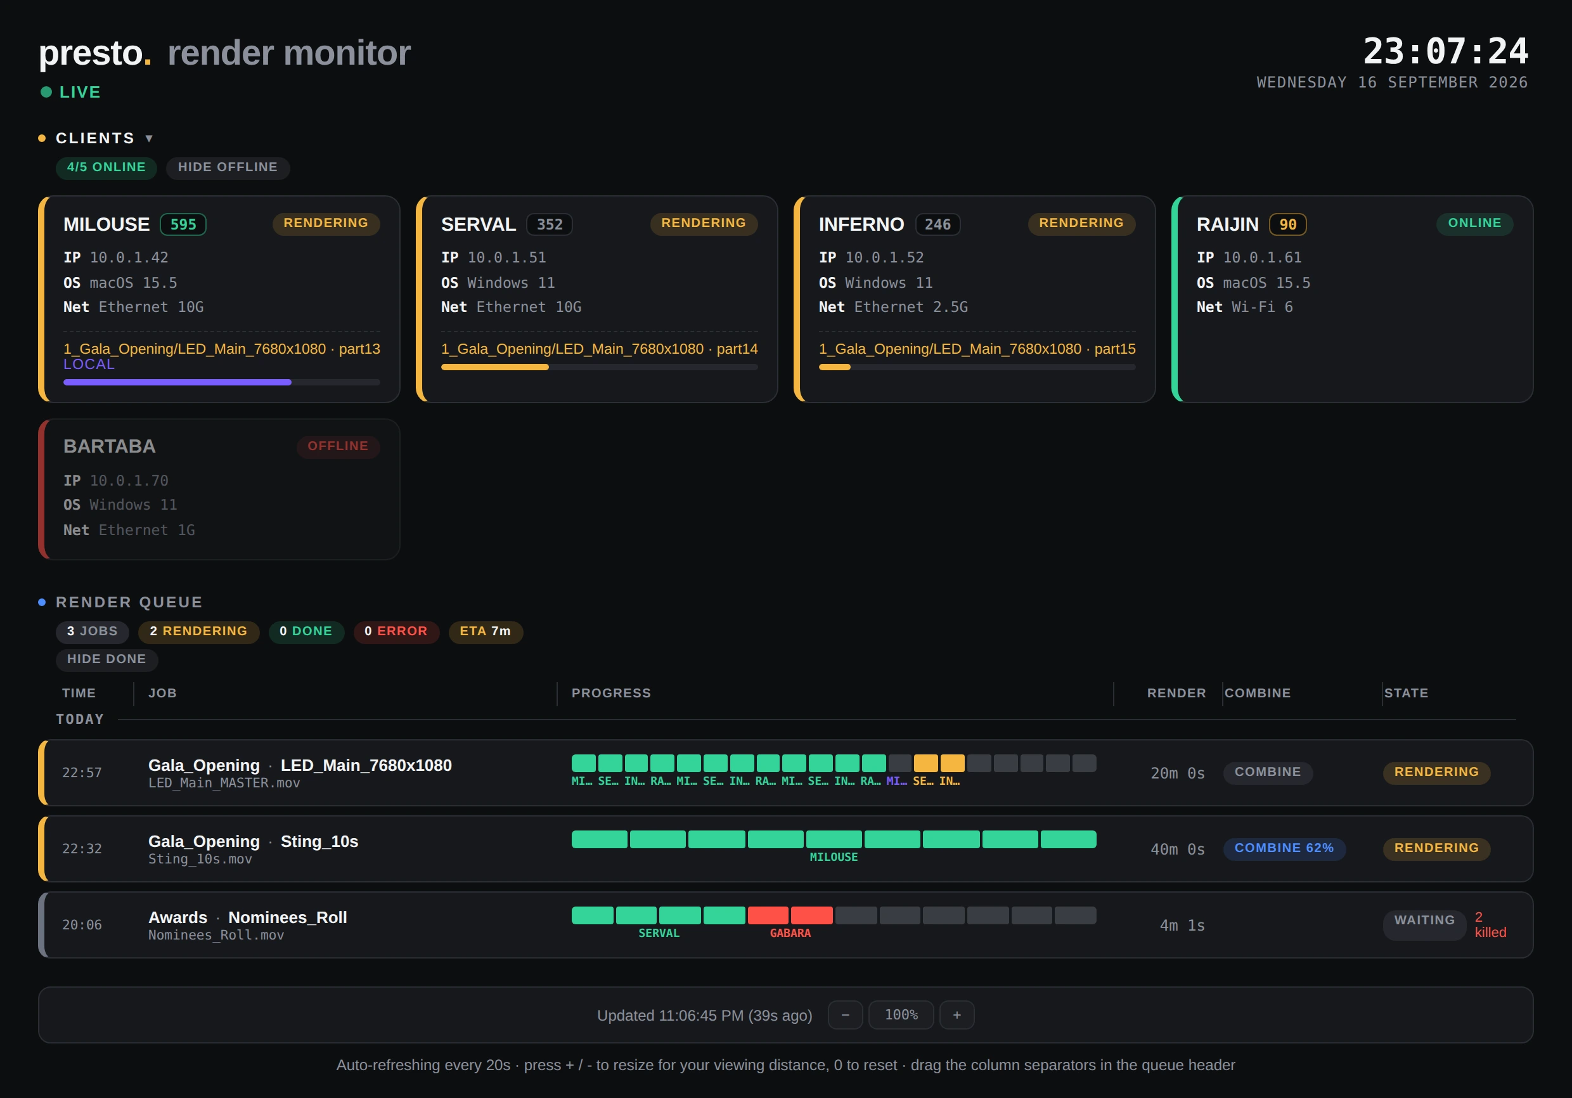
Task: Toggle the HIDE OFFLINE filter
Action: 228,168
